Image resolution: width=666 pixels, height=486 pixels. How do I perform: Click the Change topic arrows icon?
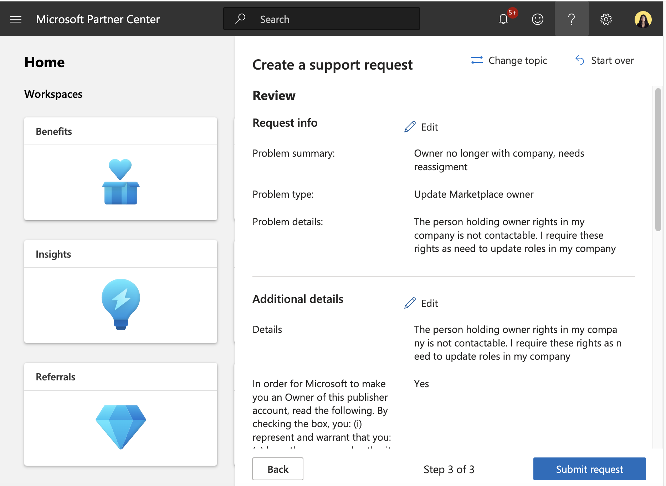tap(477, 60)
